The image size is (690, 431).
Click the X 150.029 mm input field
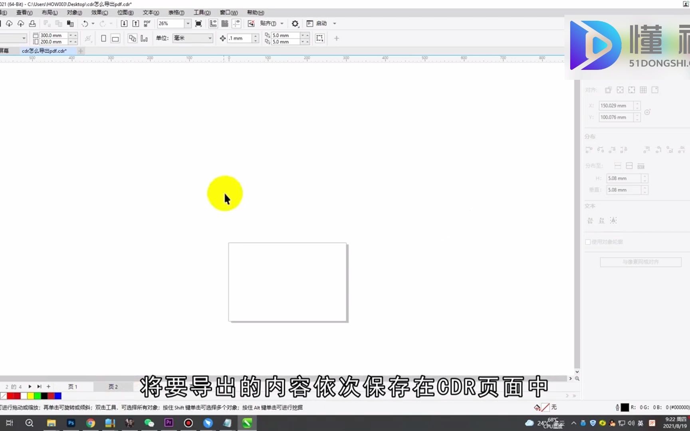[616, 106]
